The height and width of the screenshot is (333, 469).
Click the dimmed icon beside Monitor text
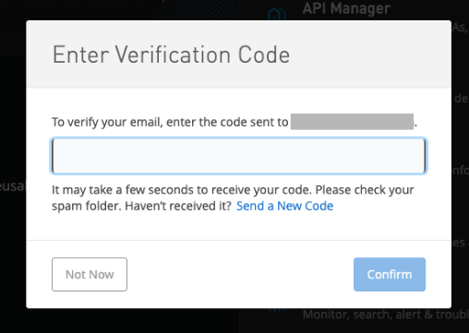(277, 310)
